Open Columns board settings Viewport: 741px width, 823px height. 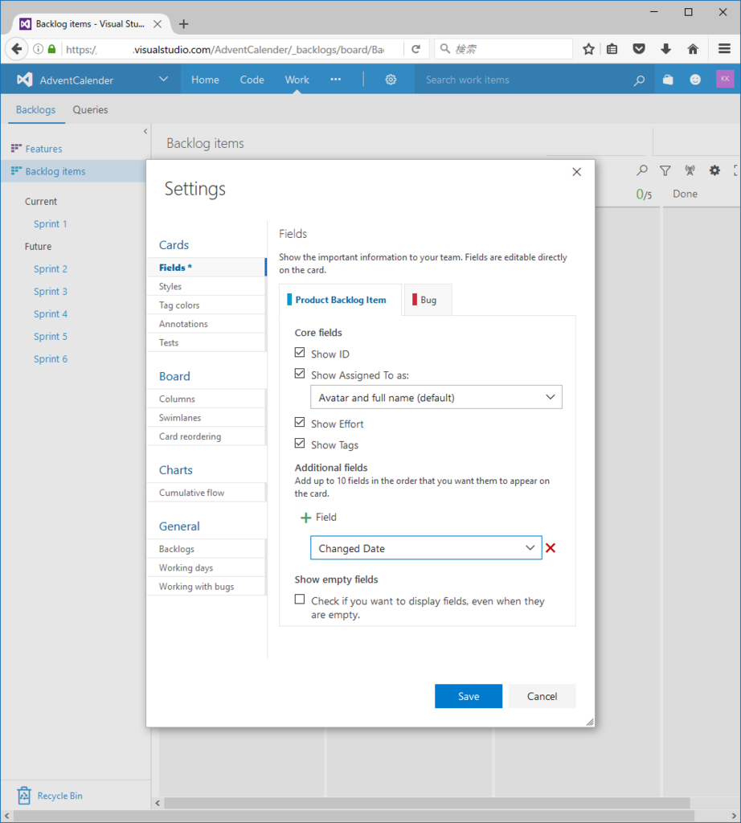[x=207, y=399]
